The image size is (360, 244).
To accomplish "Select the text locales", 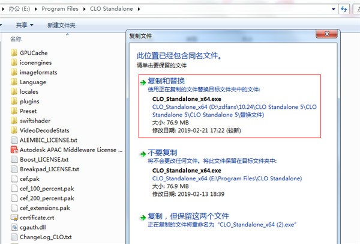I will tap(29, 91).
